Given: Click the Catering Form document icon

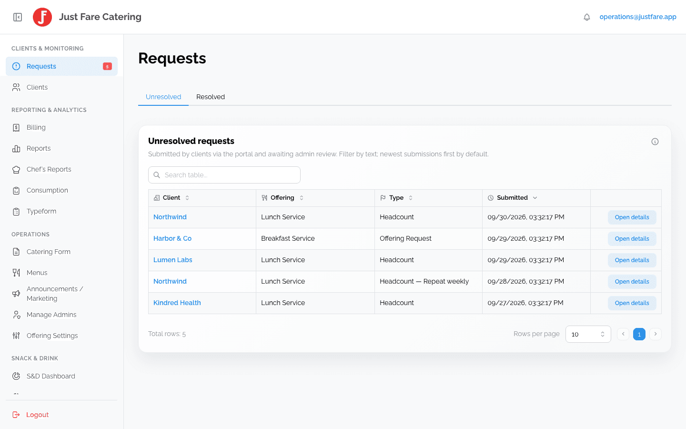Looking at the screenshot, I should tap(16, 252).
